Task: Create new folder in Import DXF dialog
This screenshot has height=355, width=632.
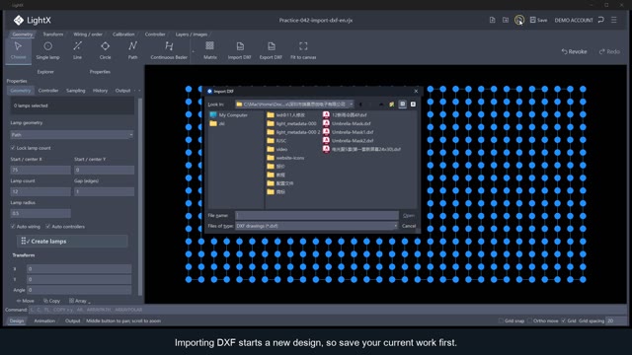Action: click(391, 105)
